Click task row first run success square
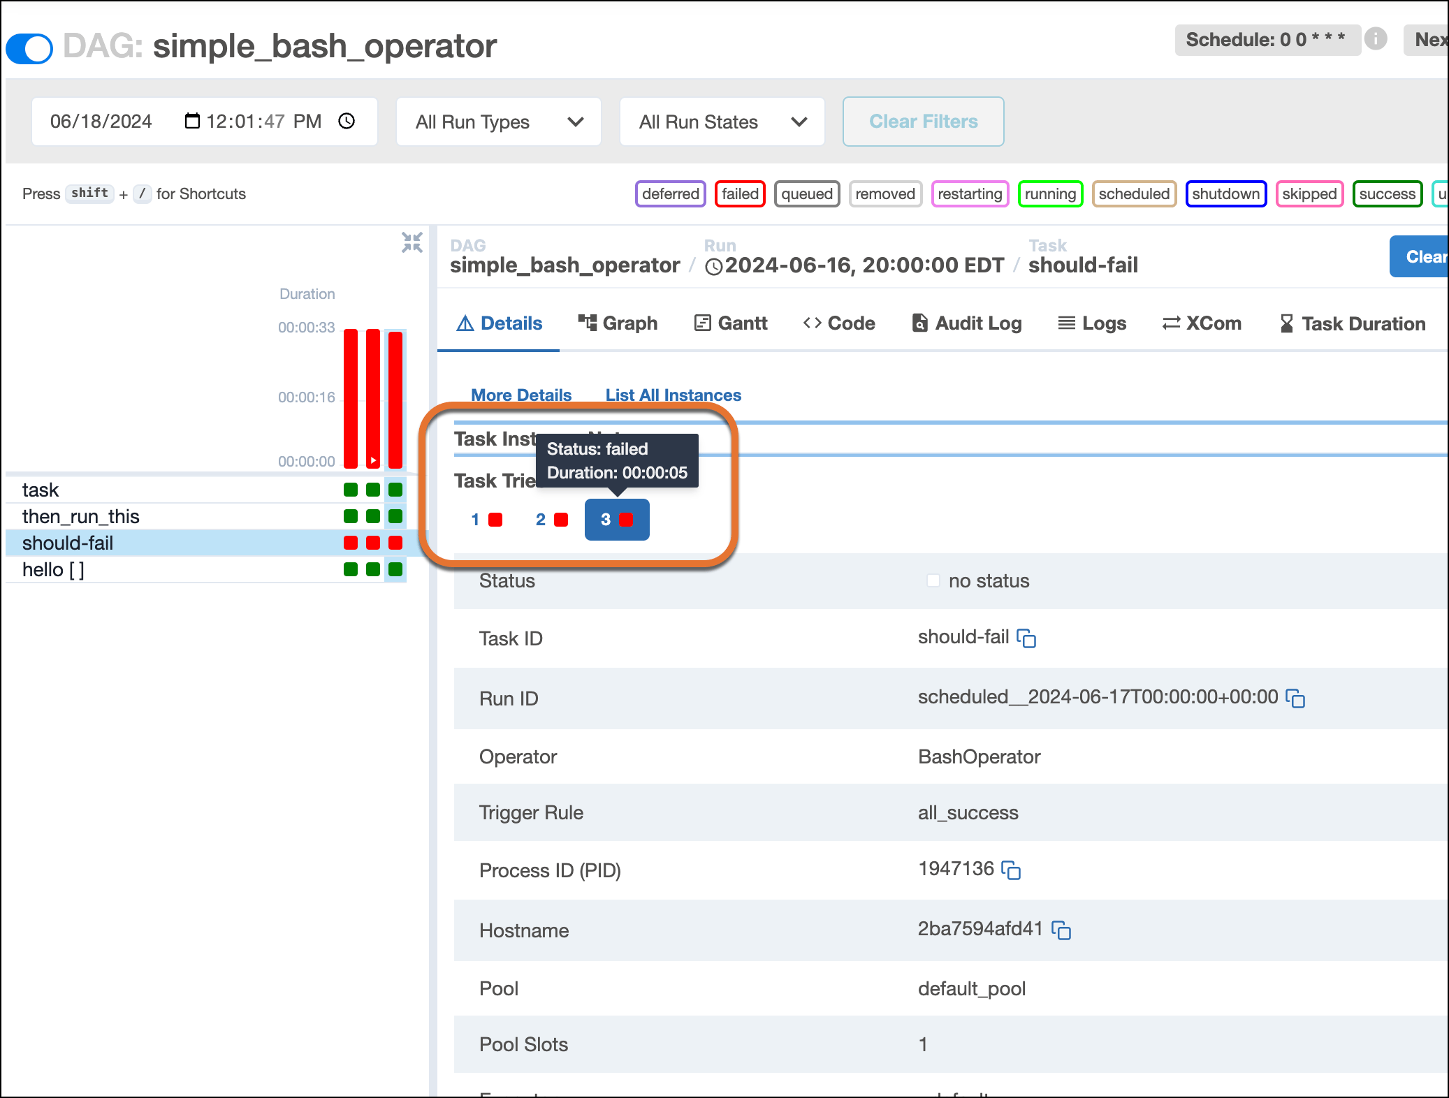The width and height of the screenshot is (1449, 1098). (x=351, y=490)
